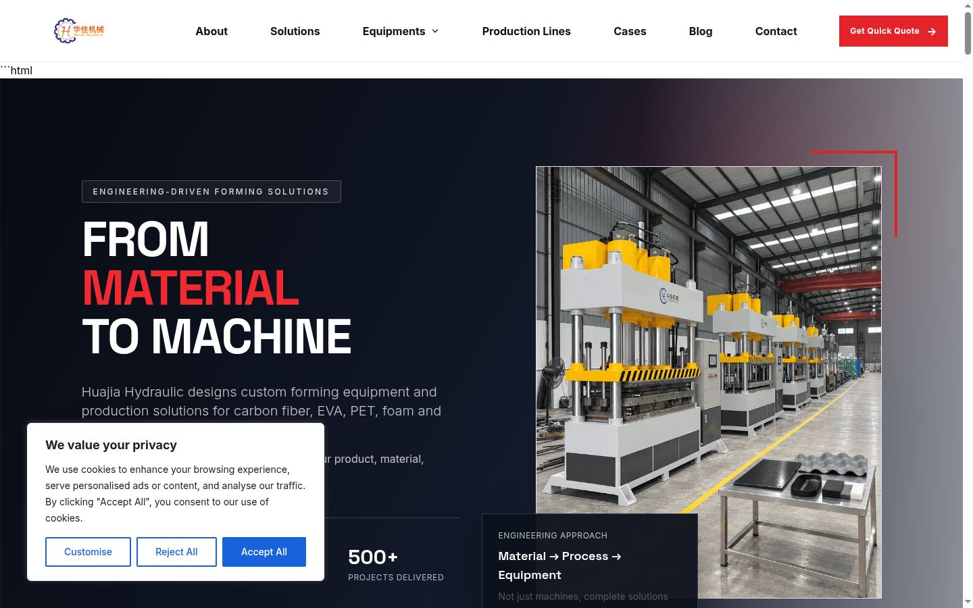Click the Get Quick Quote button

point(893,31)
